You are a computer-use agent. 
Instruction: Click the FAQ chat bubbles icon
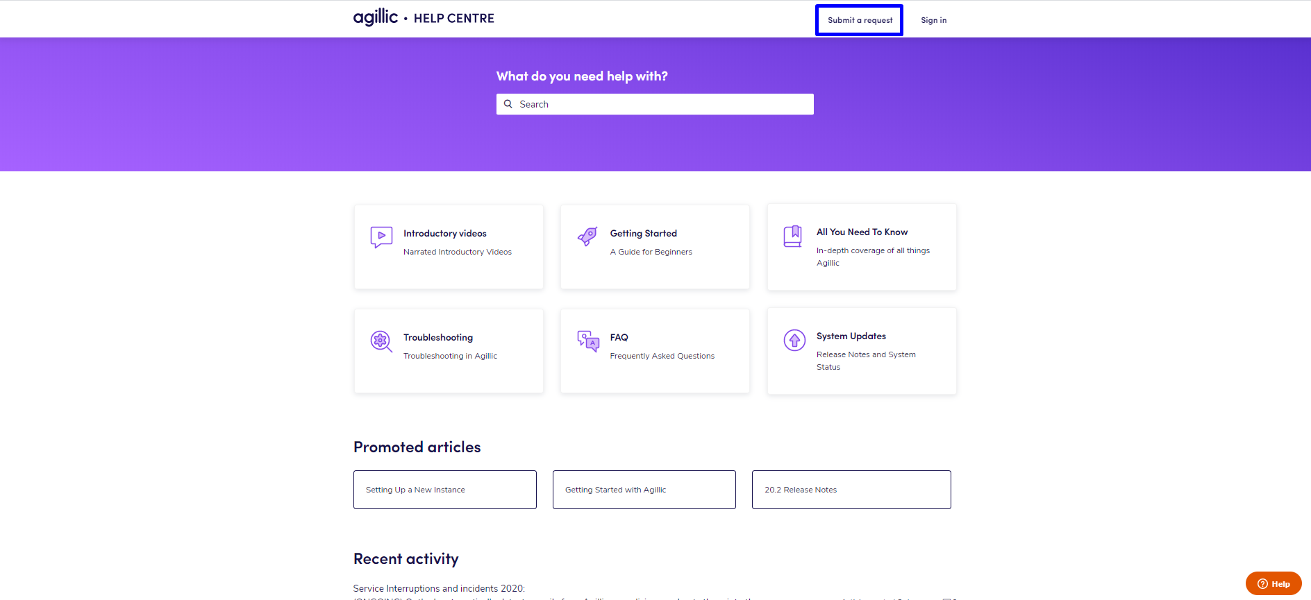[588, 341]
